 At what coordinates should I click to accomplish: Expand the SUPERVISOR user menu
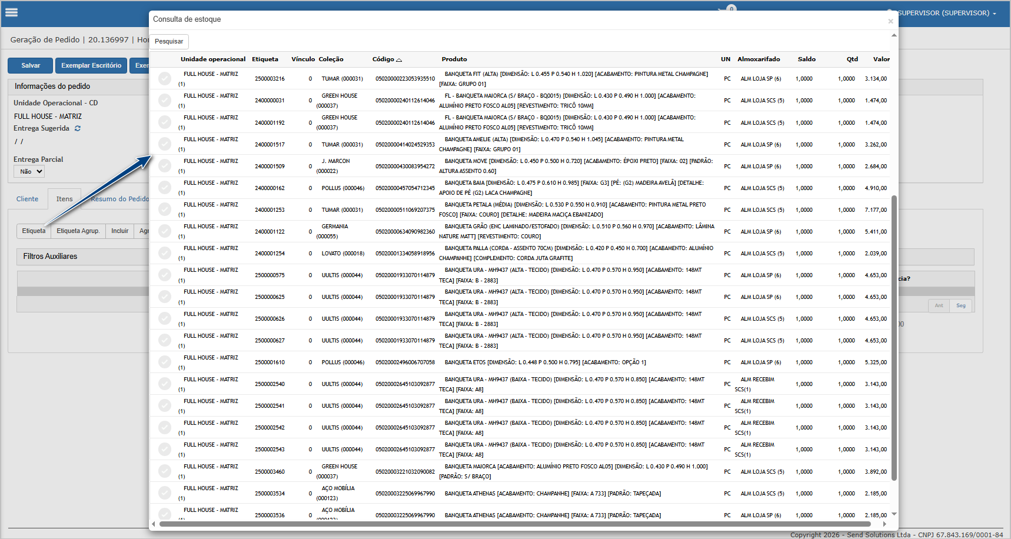tap(946, 13)
